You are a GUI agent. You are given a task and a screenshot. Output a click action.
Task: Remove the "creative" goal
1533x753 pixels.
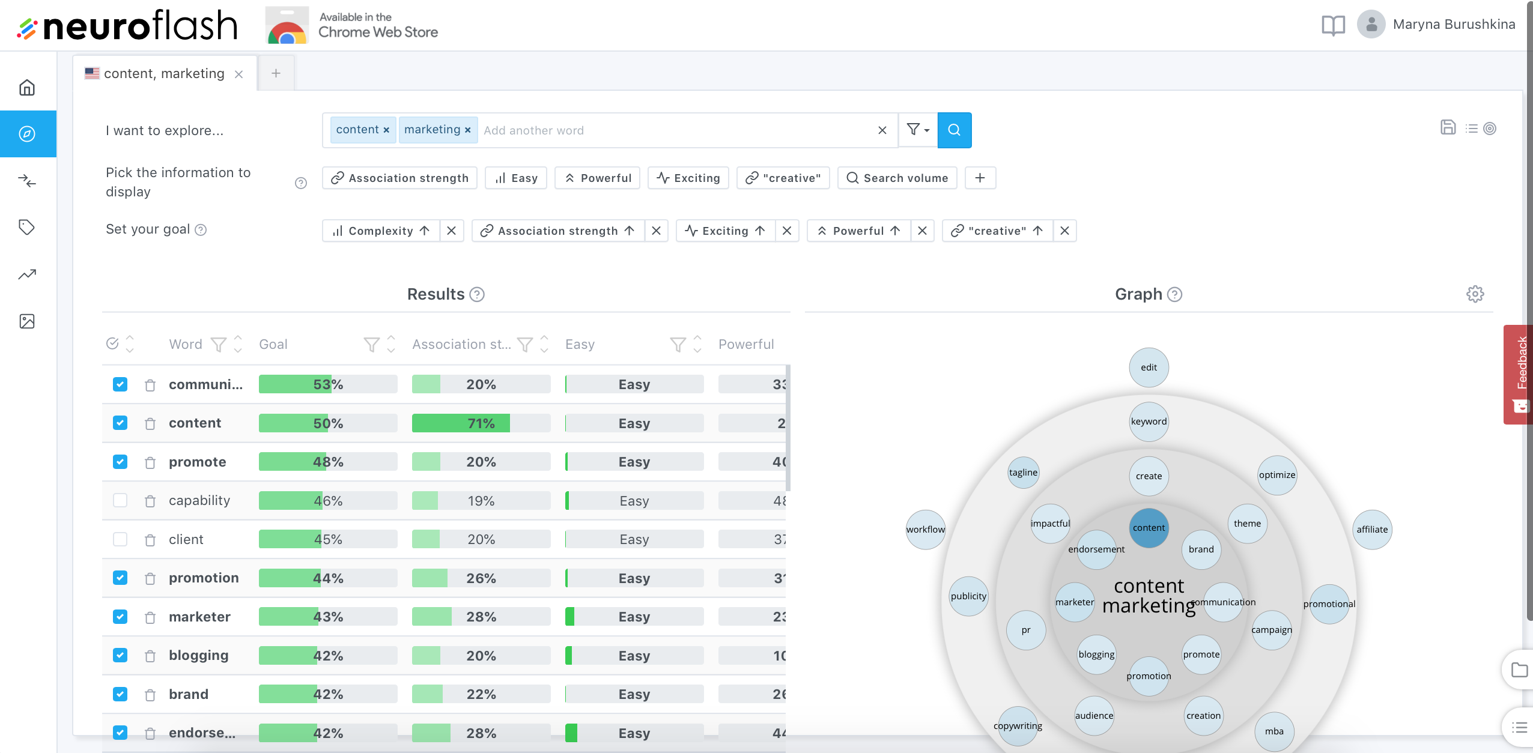(1064, 231)
